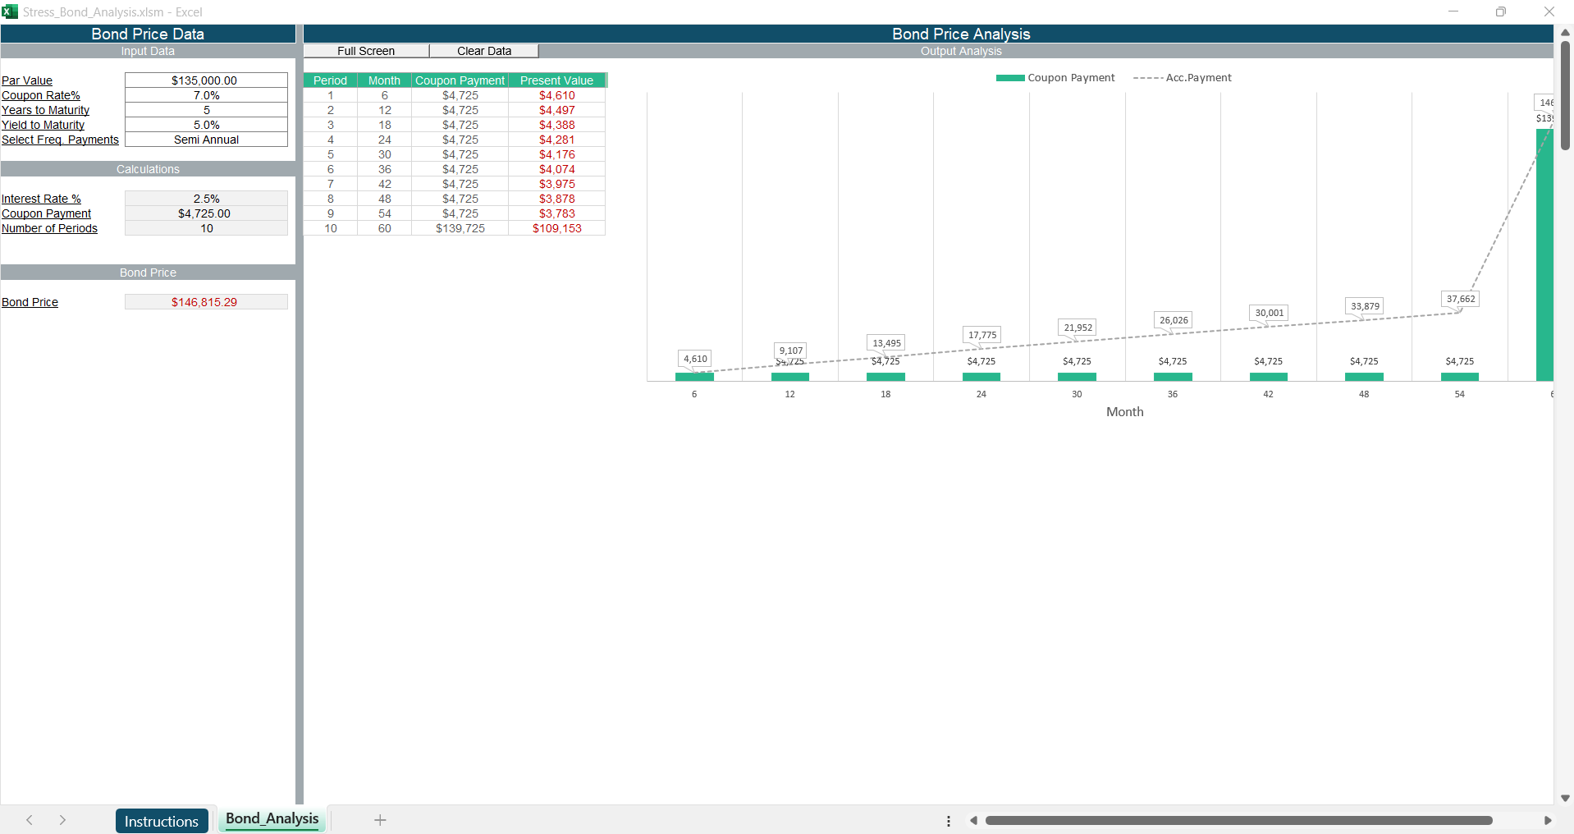Click the vertical scrollbar thumb
This screenshot has width=1574, height=834.
point(1565,94)
